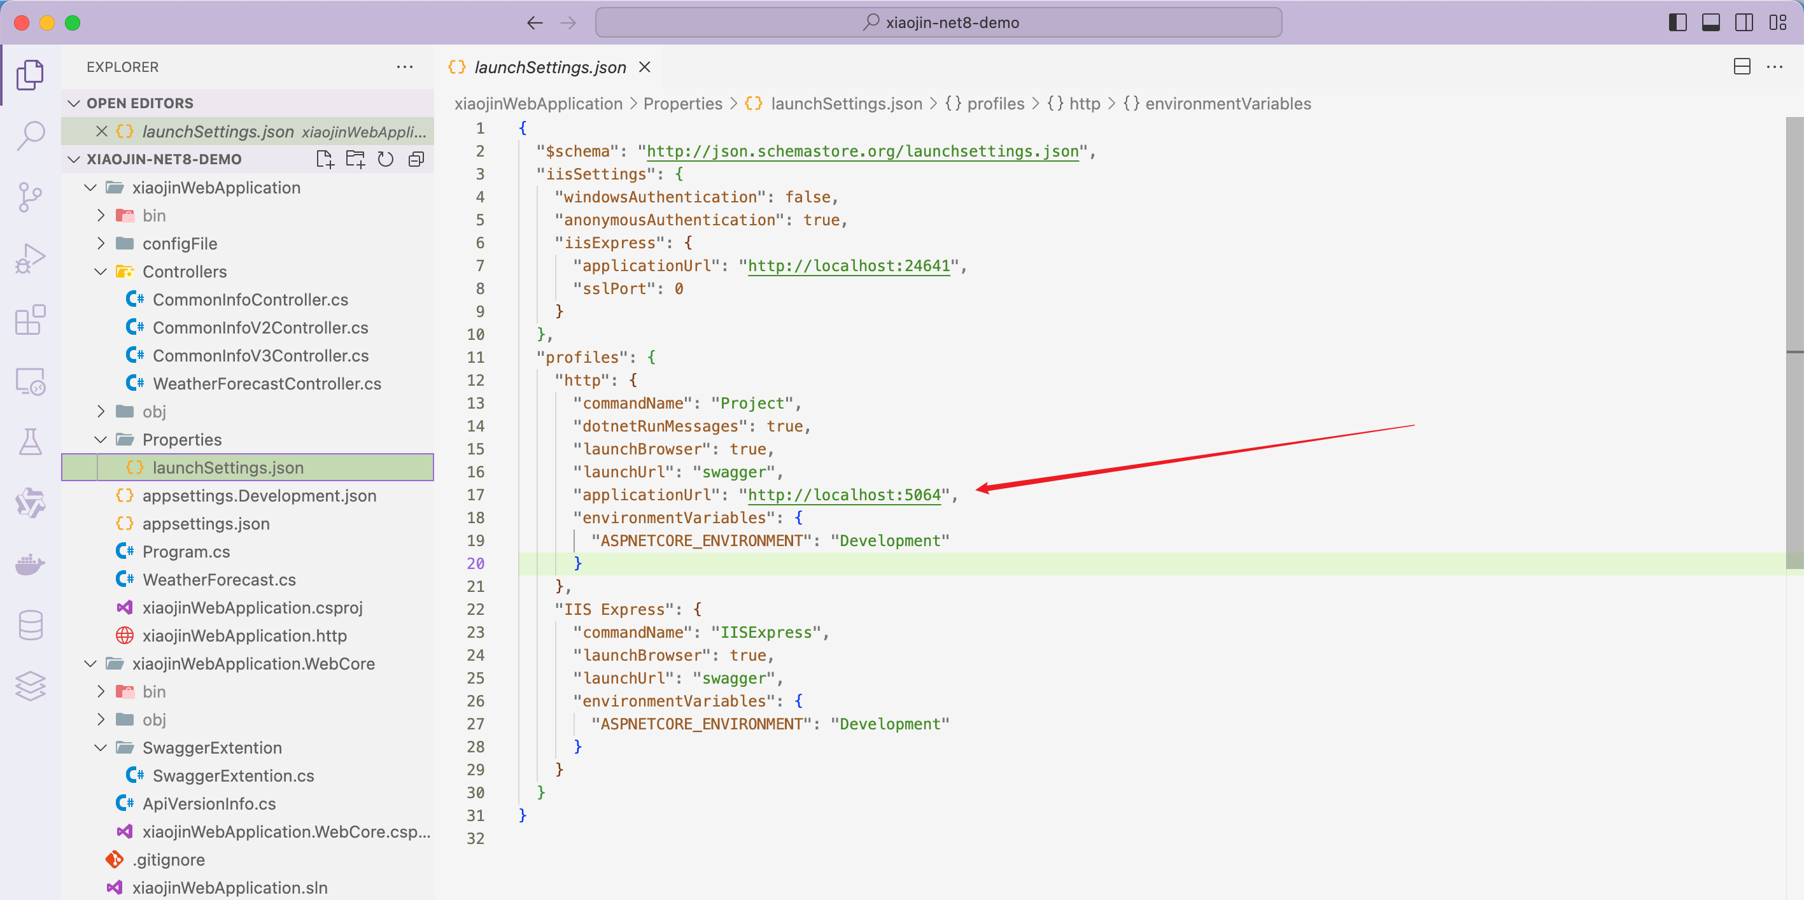
Task: Toggle secondary side bar visibility
Action: (x=1744, y=22)
